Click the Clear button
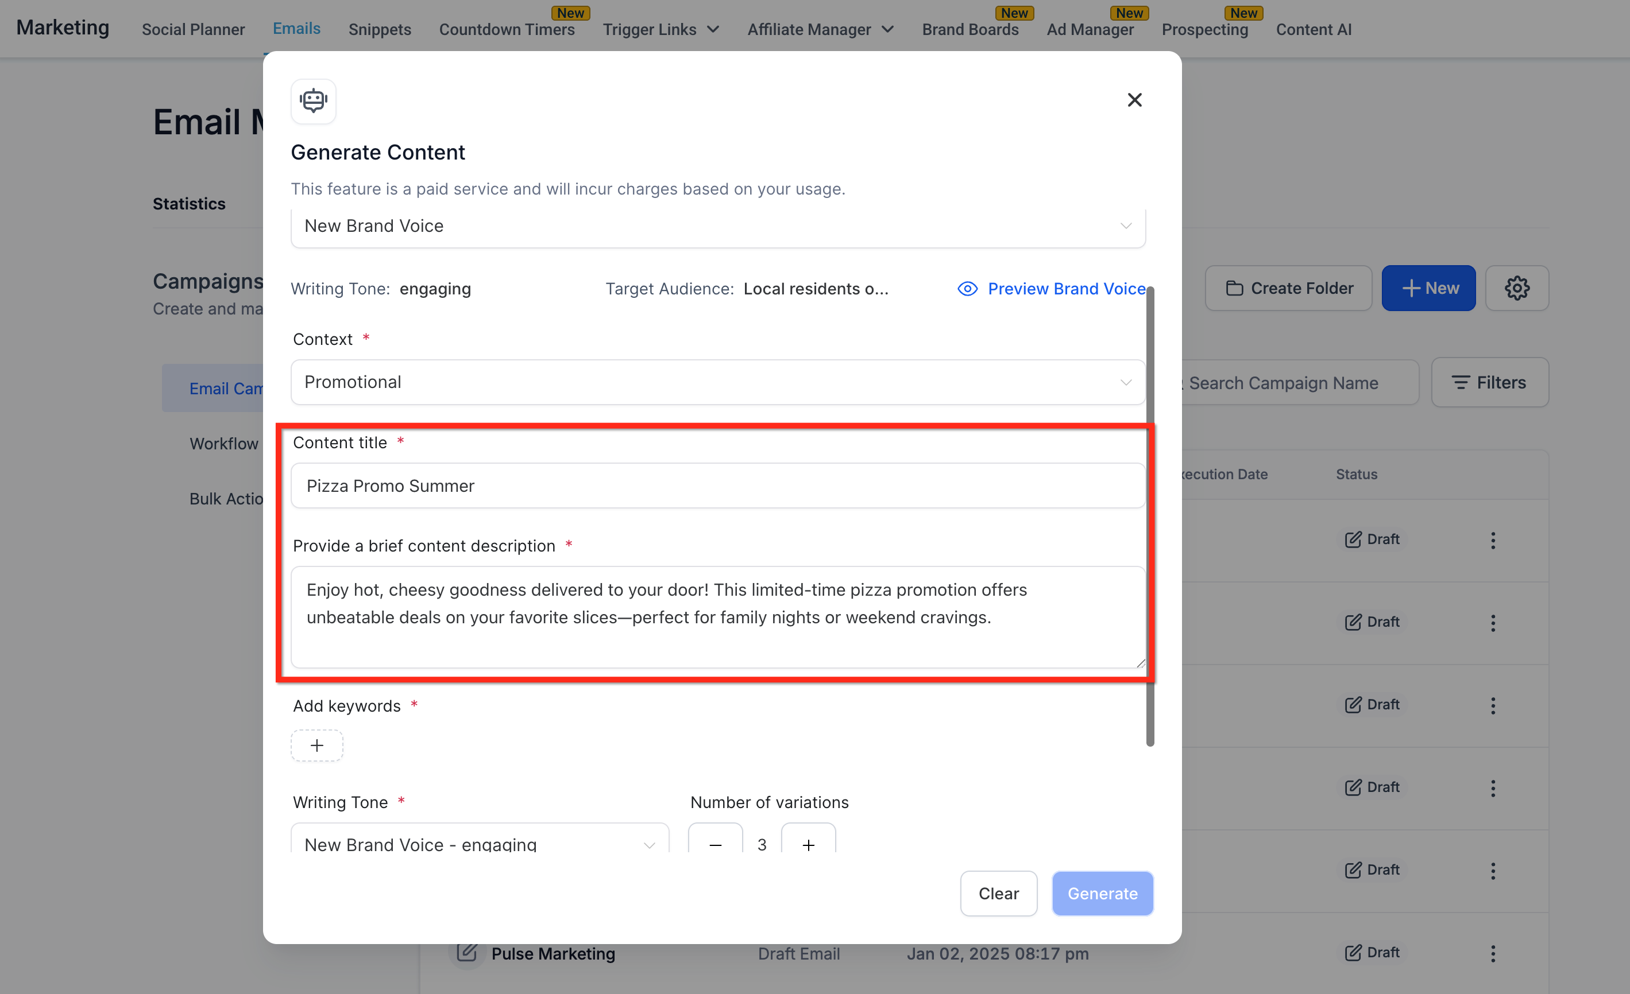The width and height of the screenshot is (1630, 994). click(998, 894)
